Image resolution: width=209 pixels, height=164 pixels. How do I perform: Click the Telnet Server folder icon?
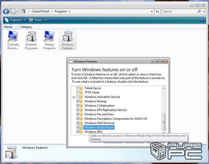coord(81,88)
